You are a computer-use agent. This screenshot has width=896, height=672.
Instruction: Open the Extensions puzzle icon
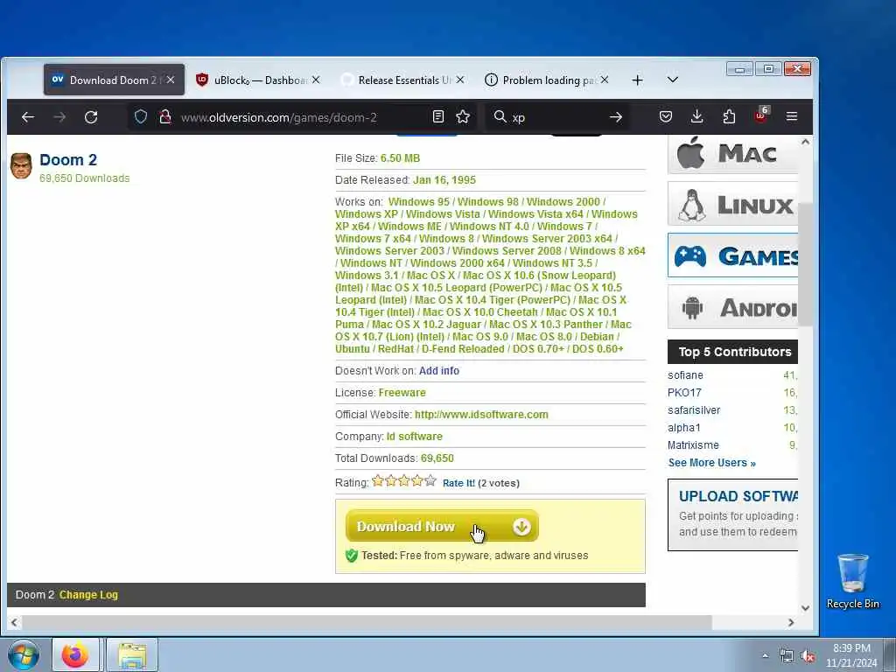click(x=729, y=116)
